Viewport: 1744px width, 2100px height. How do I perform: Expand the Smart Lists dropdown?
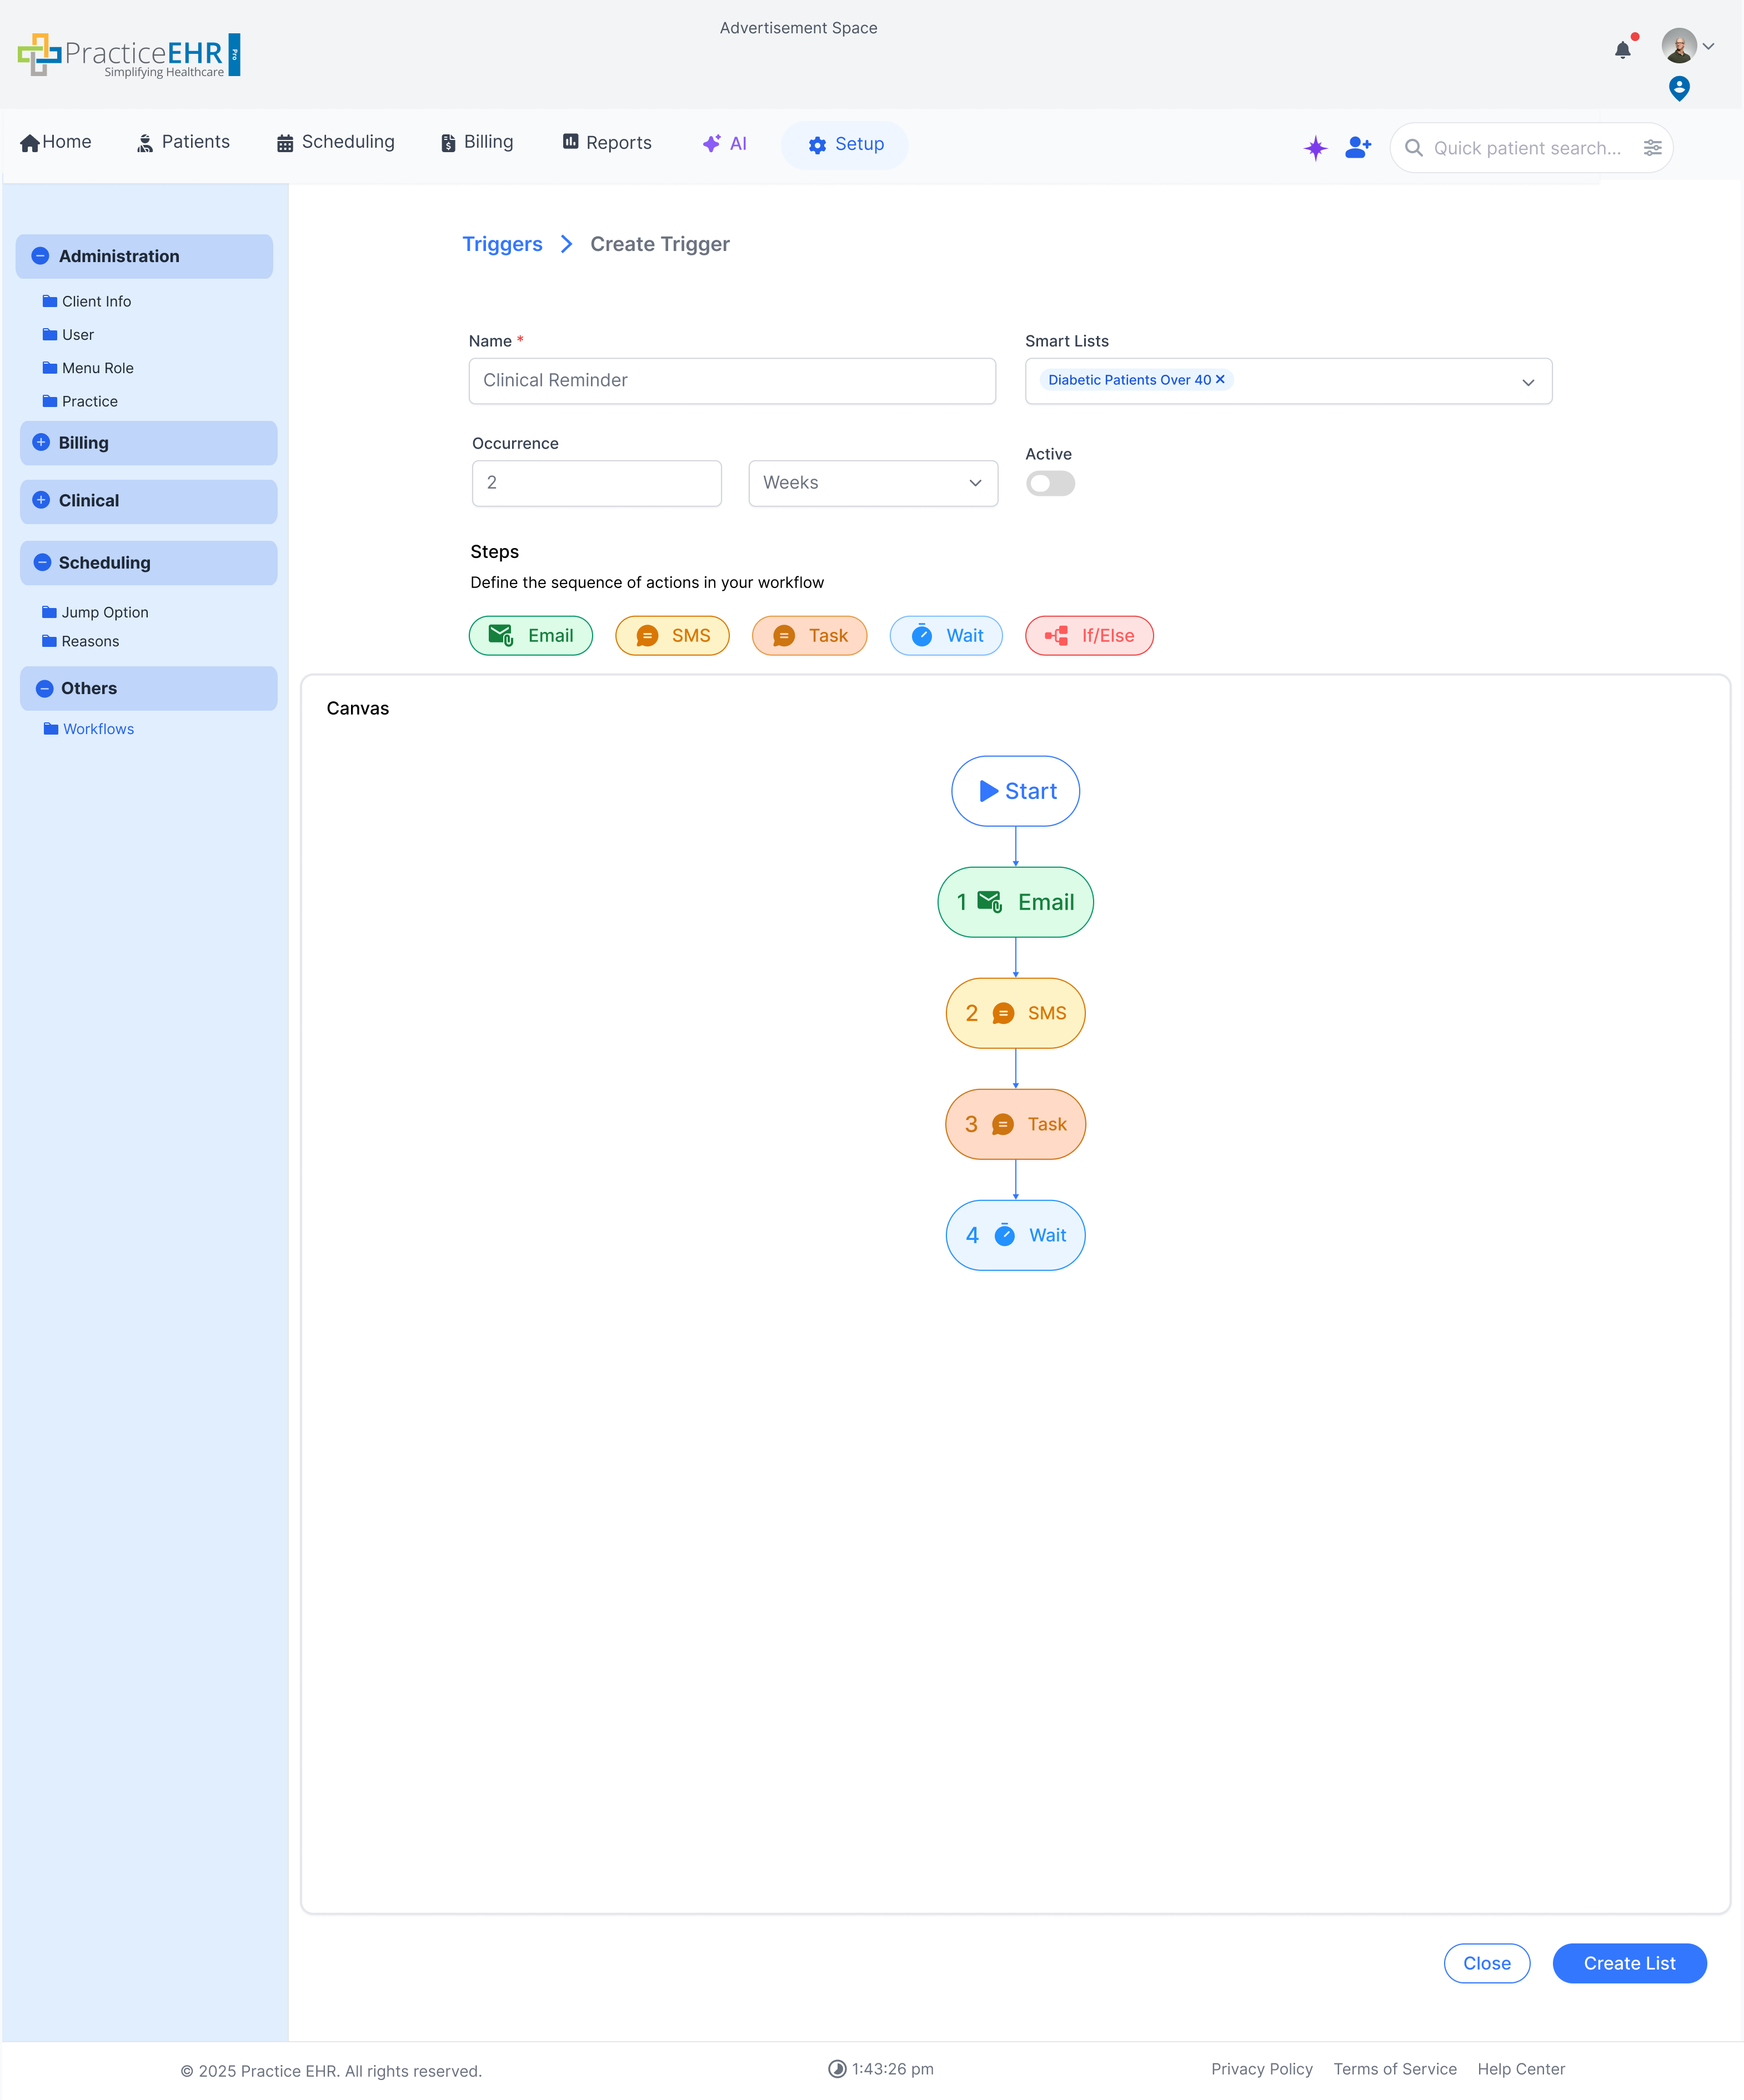point(1527,382)
